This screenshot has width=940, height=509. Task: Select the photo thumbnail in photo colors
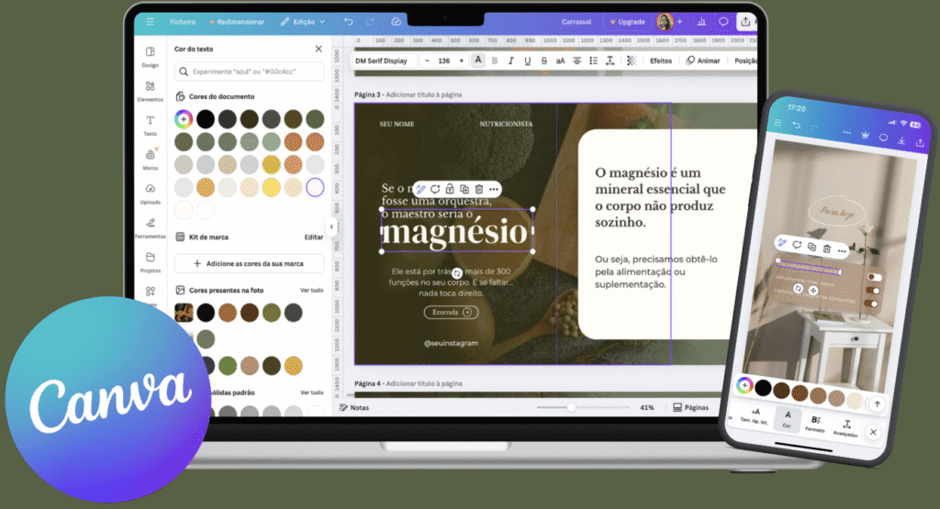184,313
